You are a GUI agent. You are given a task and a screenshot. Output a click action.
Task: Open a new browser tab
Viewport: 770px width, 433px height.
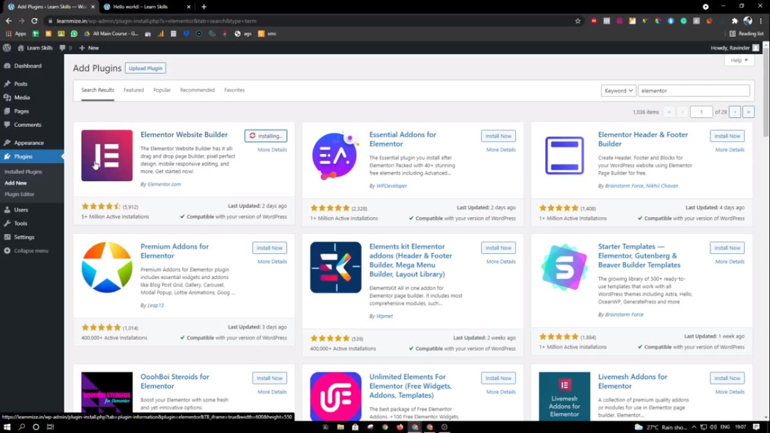pyautogui.click(x=204, y=7)
